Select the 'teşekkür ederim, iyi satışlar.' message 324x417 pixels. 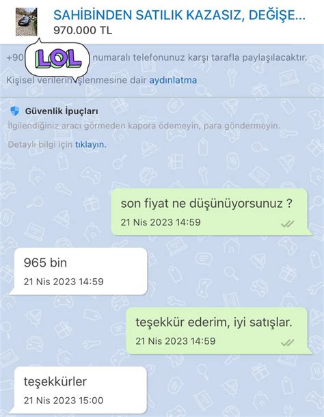pyautogui.click(x=217, y=331)
